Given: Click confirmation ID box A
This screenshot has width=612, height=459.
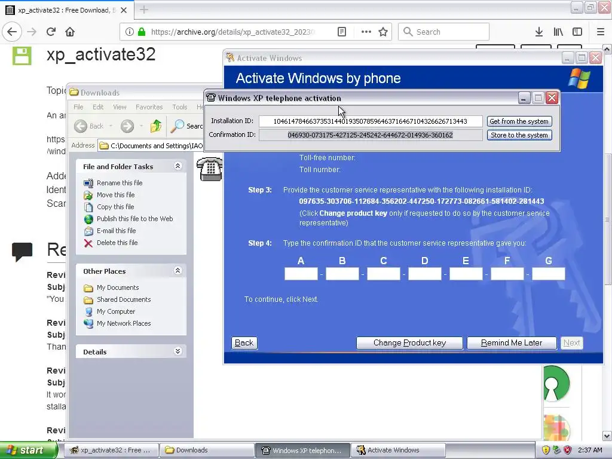Looking at the screenshot, I should (301, 274).
